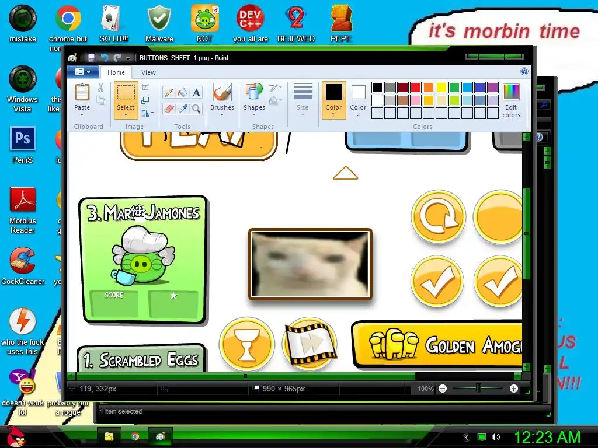Click the zoom out minus button
The width and height of the screenshot is (598, 448).
coord(443,388)
